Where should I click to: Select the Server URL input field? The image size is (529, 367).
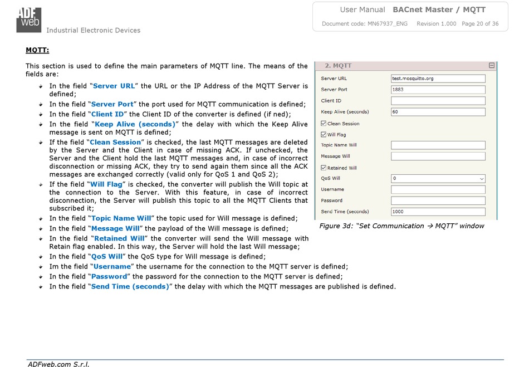(438, 79)
